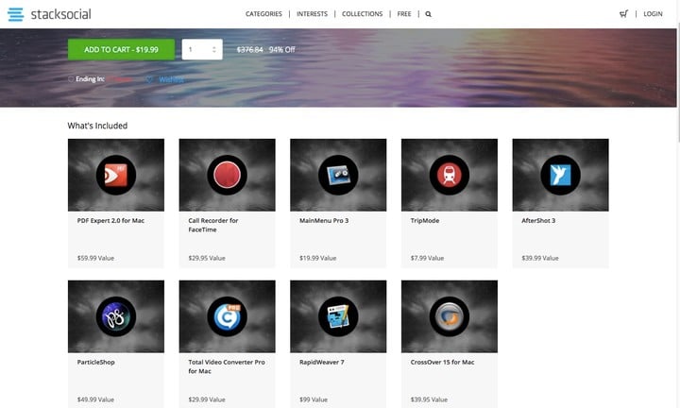Open the Categories menu

[x=263, y=14]
